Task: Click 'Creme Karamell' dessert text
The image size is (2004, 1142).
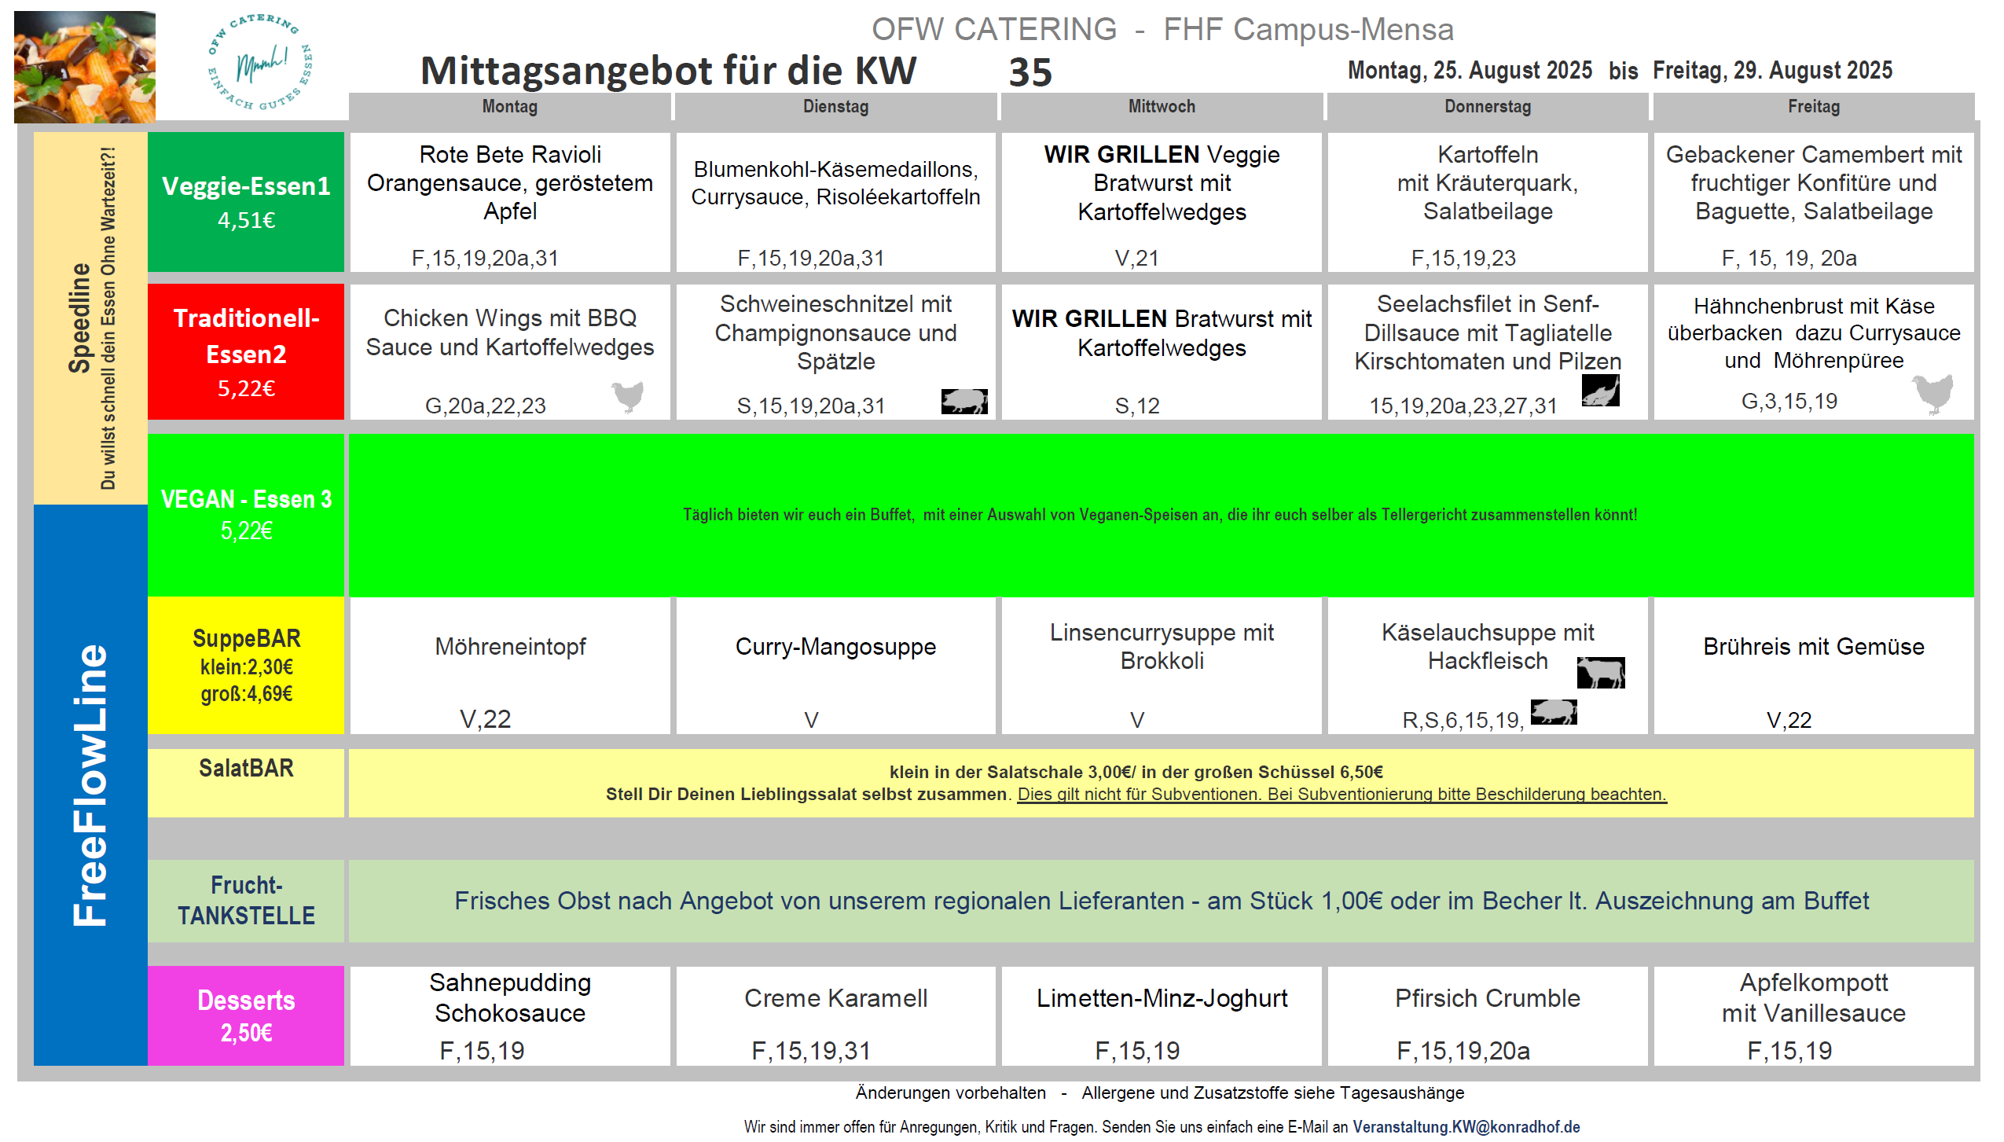Action: pos(835,998)
